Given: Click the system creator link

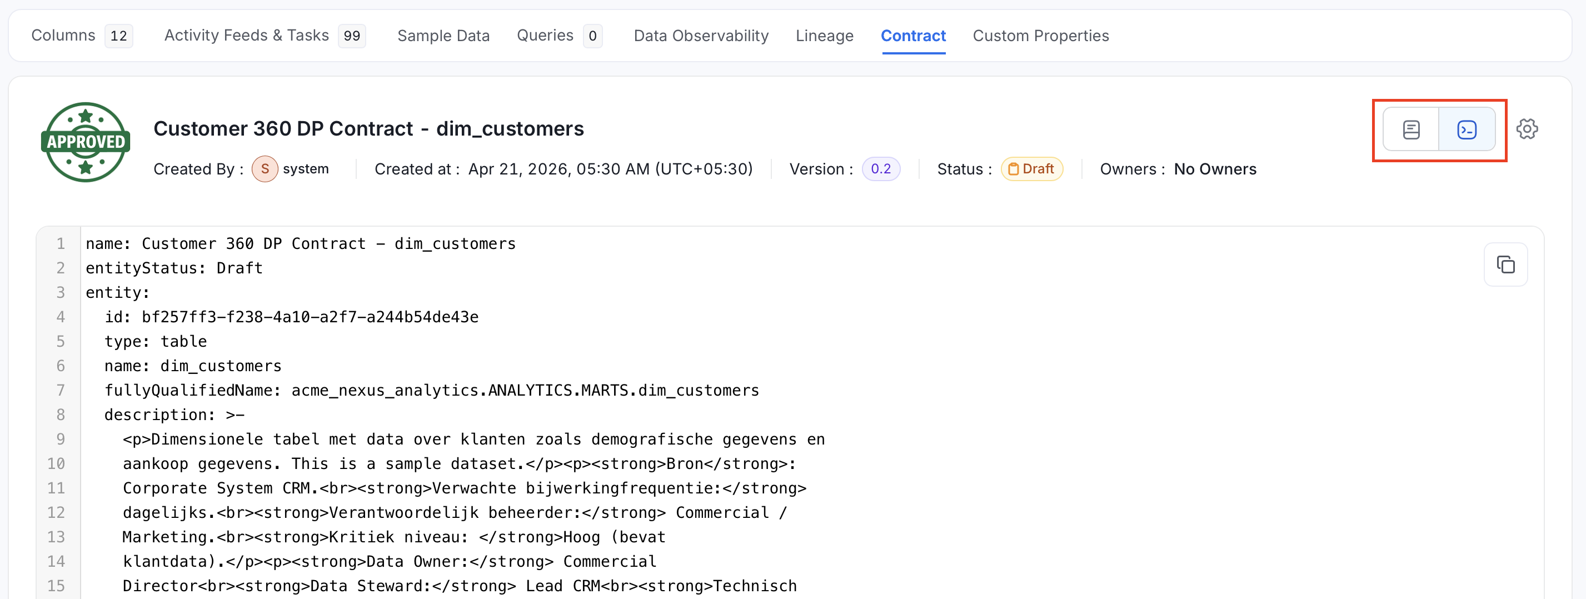Looking at the screenshot, I should [x=306, y=169].
